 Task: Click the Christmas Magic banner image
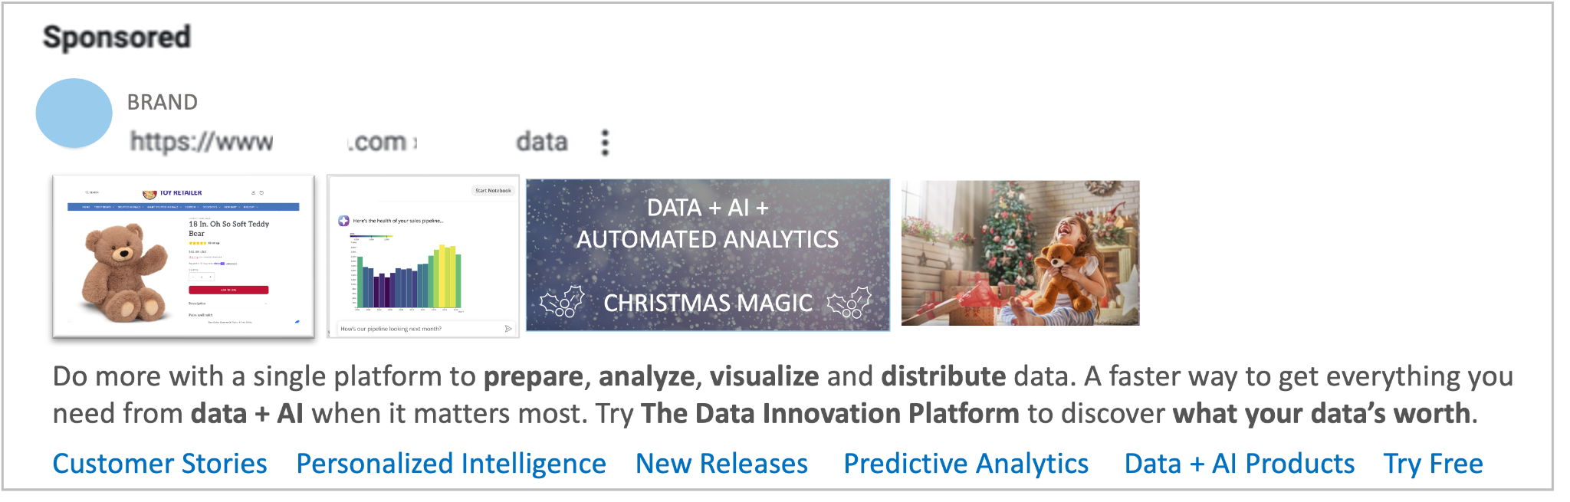708,255
